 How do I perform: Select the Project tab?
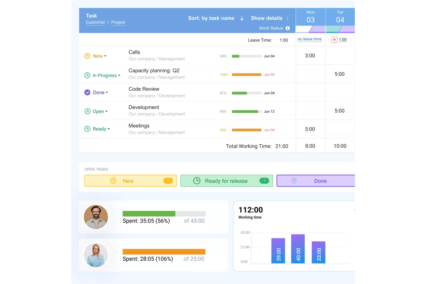click(118, 22)
